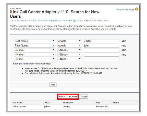
Task: Open the fifth row --None-- operator dropdown
Action: tap(69, 59)
